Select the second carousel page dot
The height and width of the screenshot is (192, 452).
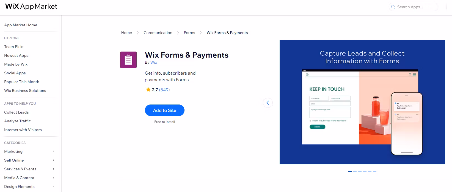click(x=355, y=171)
